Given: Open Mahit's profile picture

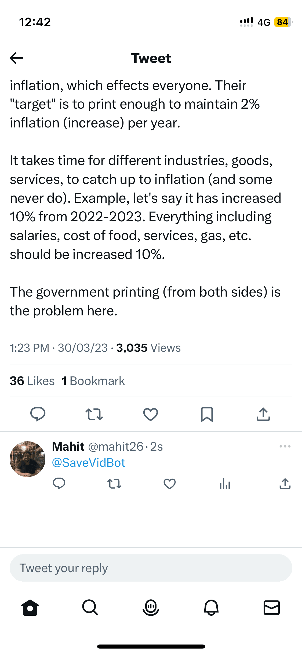Looking at the screenshot, I should coord(27,459).
